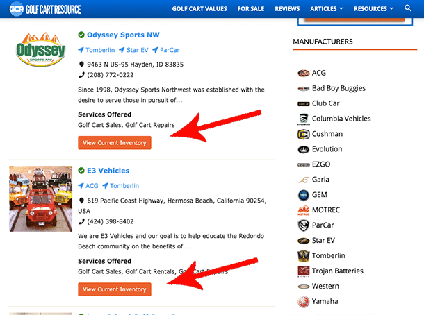This screenshot has width=424, height=315.
Task: Click the phone number (424) 398-8402
Action: click(111, 221)
